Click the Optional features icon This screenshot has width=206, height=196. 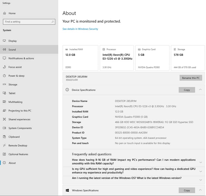(x=4, y=154)
